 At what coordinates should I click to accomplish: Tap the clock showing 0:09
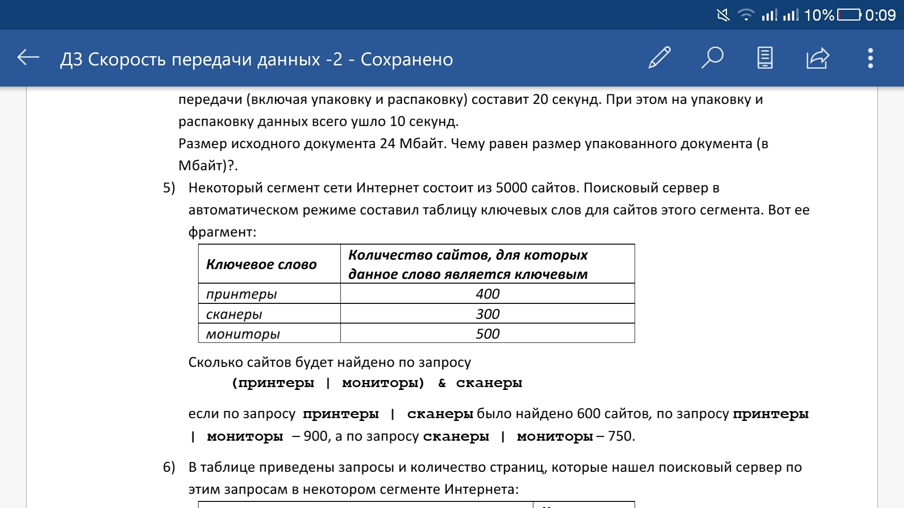coord(880,15)
